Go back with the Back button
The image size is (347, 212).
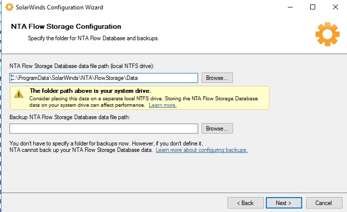[245, 203]
